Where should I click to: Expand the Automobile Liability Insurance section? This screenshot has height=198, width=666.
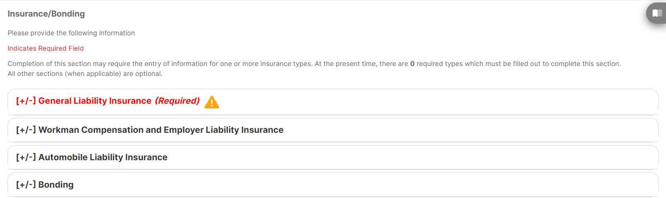[92, 157]
